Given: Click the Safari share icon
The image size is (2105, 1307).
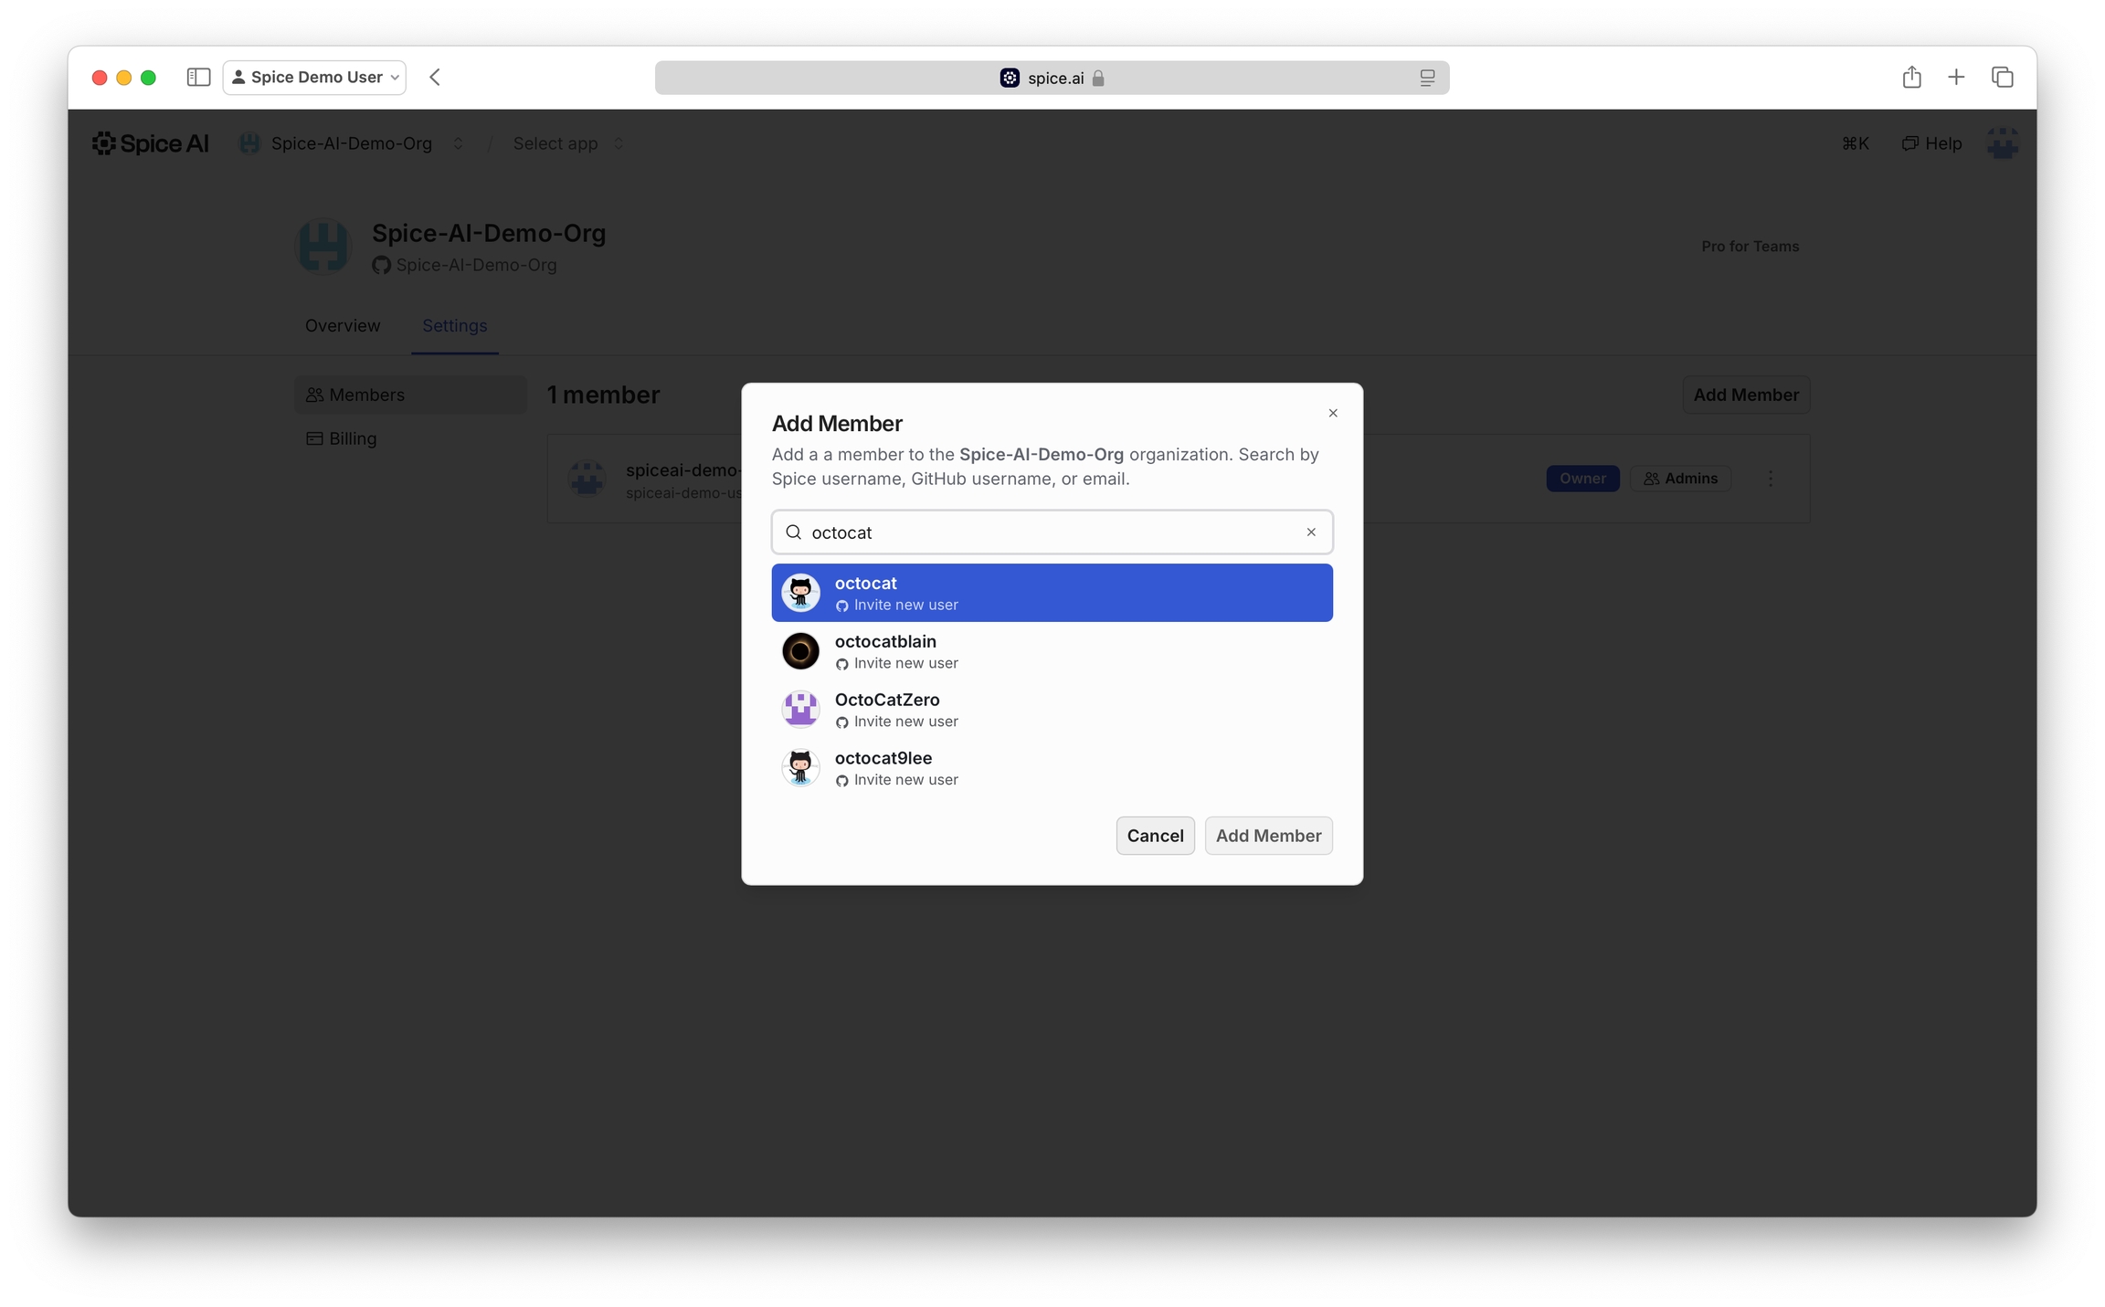Looking at the screenshot, I should pos(1911,77).
